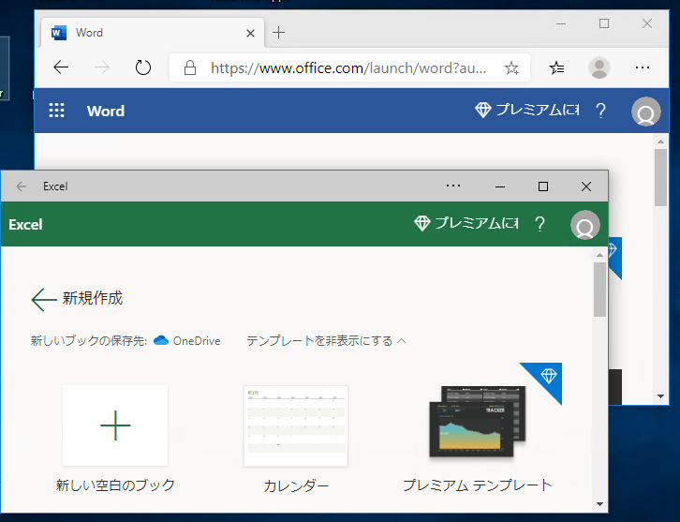This screenshot has height=522, width=680.
Task: Click the Word page scrollbar thumb
Action: (x=660, y=177)
